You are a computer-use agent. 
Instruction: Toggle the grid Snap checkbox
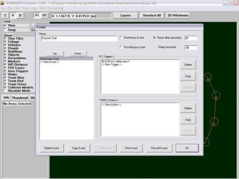coord(5,30)
